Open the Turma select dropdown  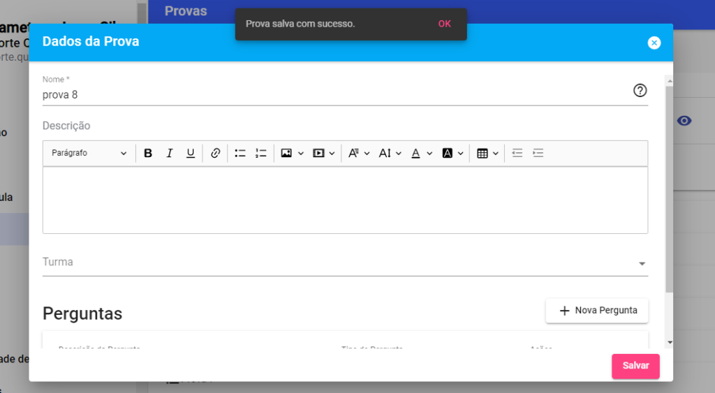pos(345,262)
